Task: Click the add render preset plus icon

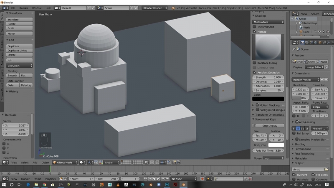Action: [322, 80]
